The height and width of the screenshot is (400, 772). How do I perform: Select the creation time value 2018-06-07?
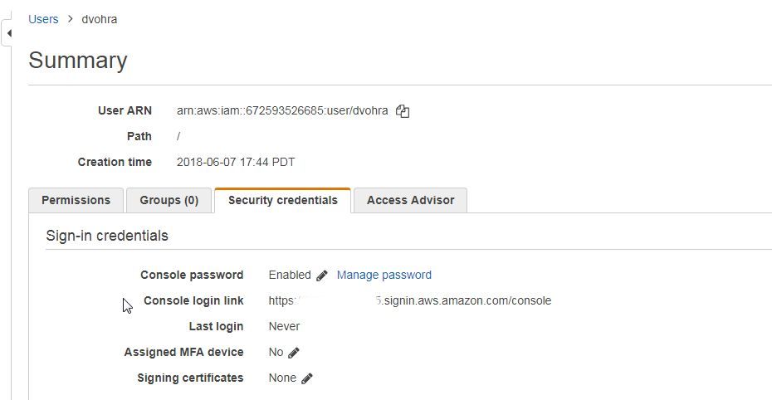point(207,162)
